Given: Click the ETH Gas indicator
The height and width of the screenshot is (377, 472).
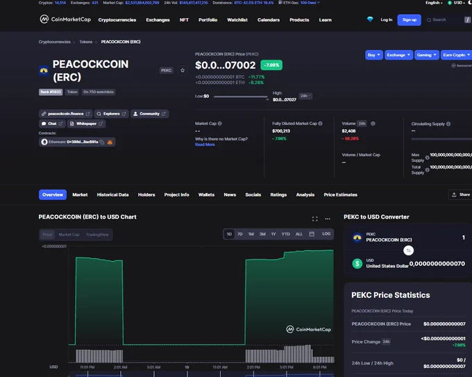Looking at the screenshot, I should coord(299,2).
